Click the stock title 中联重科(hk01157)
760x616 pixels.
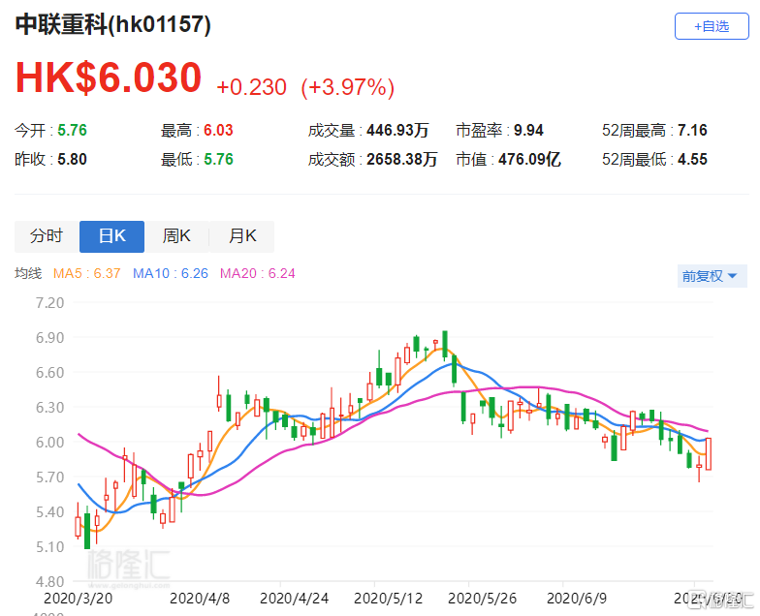point(112,24)
